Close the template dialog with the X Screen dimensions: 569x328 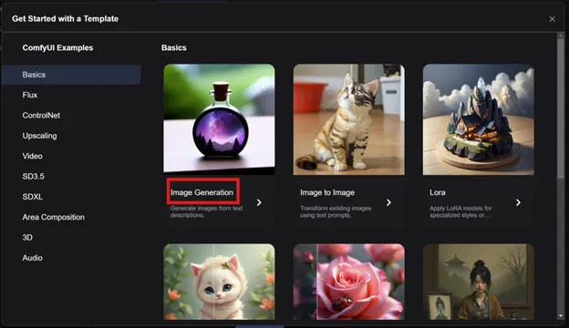click(x=552, y=19)
